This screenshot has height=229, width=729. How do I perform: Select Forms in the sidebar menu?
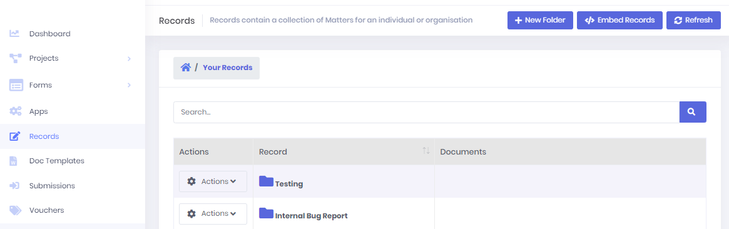click(x=41, y=86)
